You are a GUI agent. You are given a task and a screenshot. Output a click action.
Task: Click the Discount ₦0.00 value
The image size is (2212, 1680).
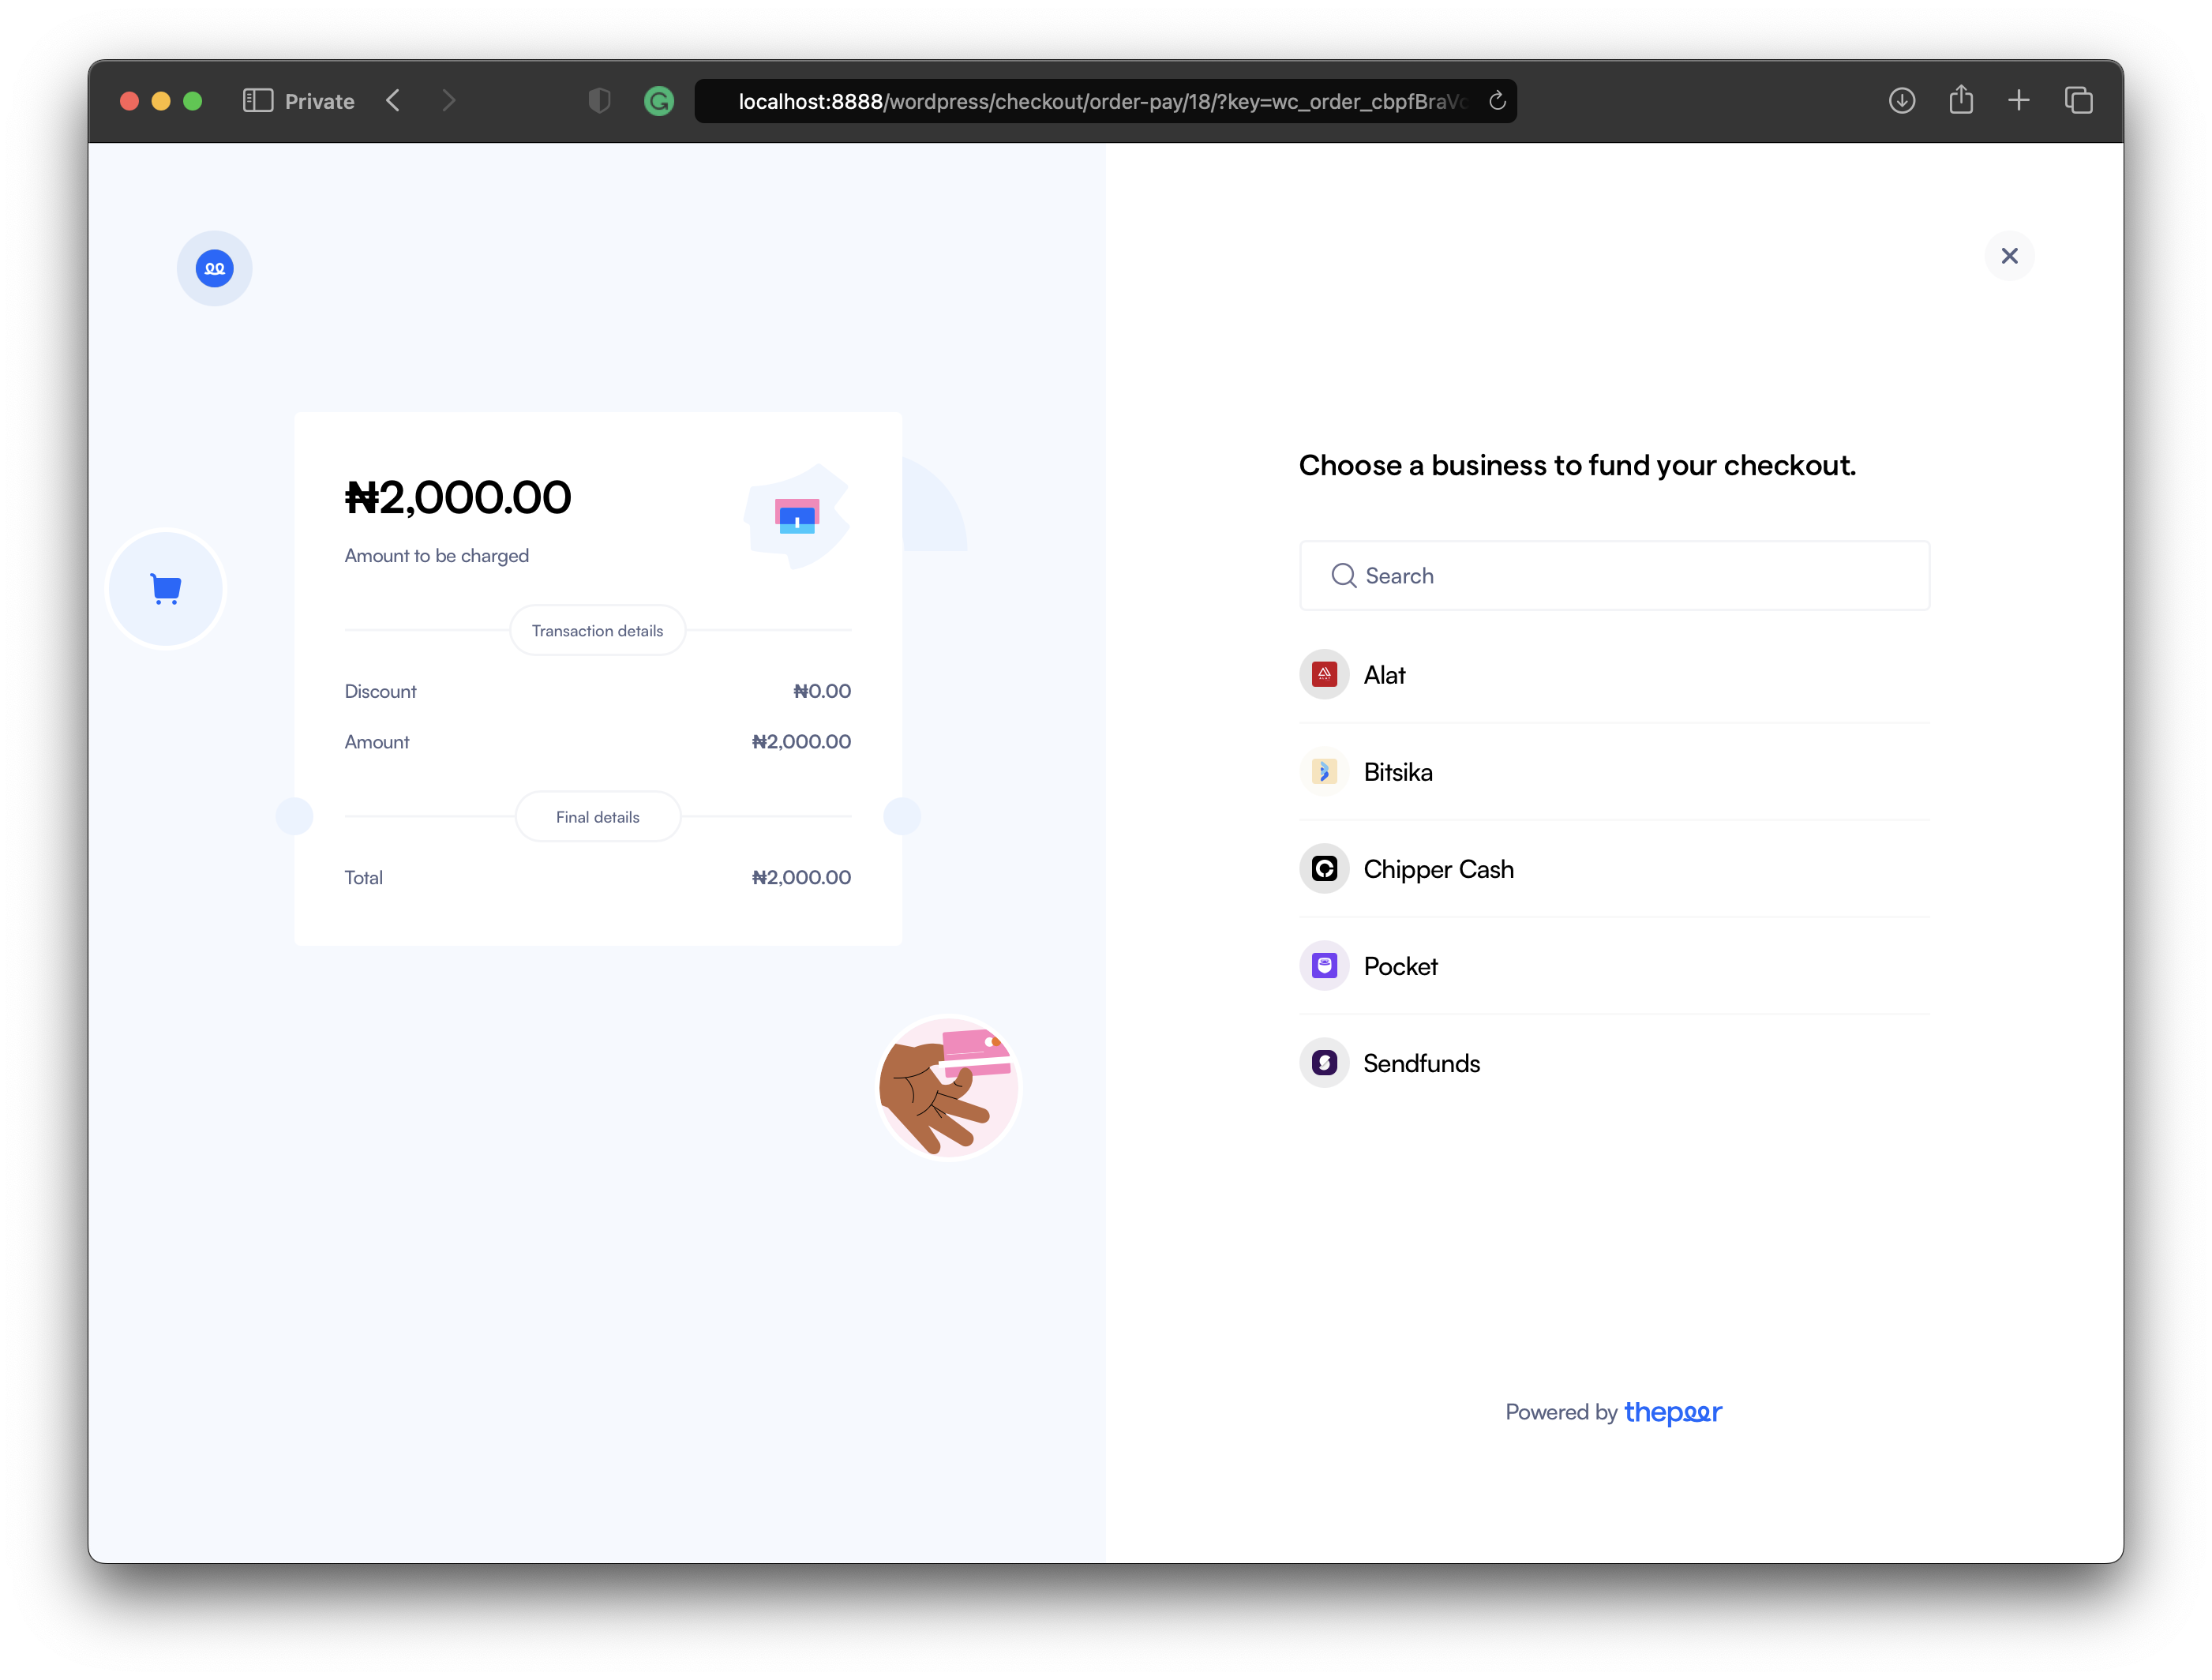(x=821, y=691)
